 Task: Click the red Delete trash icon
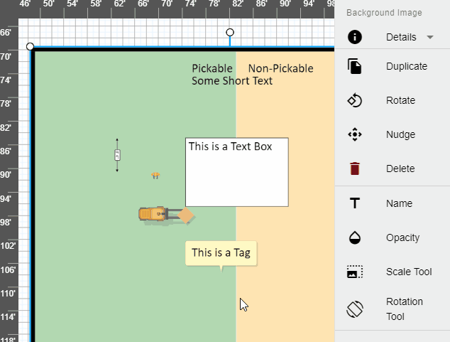[355, 169]
